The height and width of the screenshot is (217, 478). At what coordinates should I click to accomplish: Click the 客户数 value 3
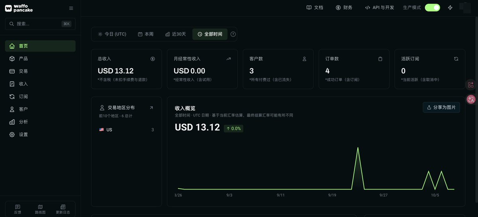click(252, 71)
